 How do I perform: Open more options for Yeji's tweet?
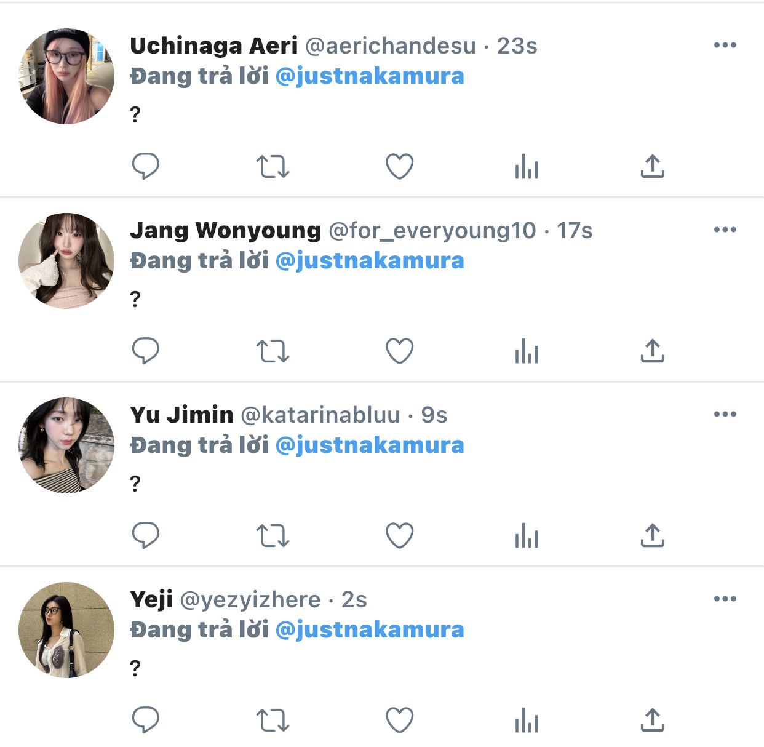pos(725,599)
